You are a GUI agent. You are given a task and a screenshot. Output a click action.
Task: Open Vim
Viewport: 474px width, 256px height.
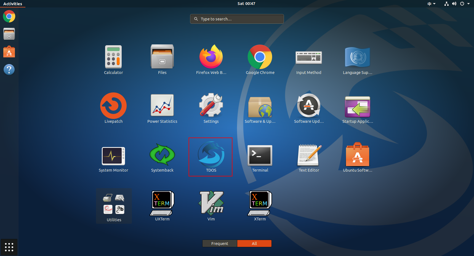[x=211, y=206]
